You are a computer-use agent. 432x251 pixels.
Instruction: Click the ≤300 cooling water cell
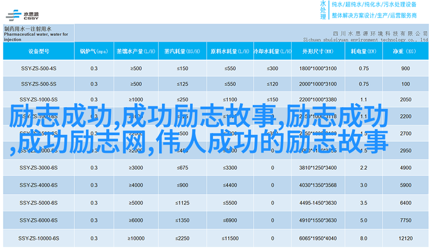273,68
